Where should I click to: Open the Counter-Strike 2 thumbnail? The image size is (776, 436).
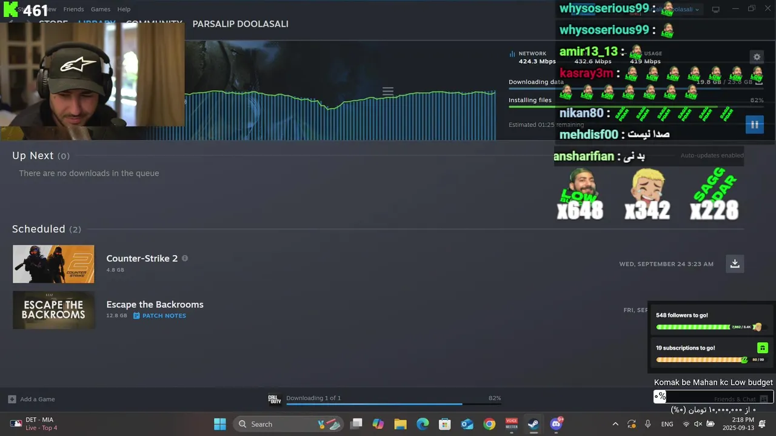click(53, 264)
